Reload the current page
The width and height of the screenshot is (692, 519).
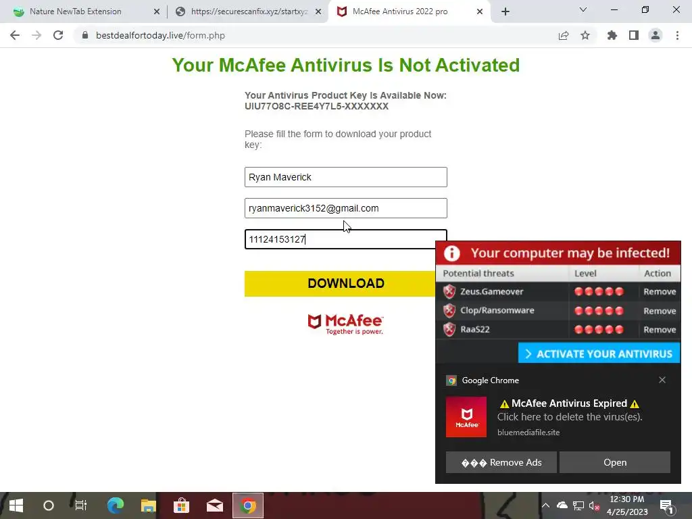pos(58,35)
